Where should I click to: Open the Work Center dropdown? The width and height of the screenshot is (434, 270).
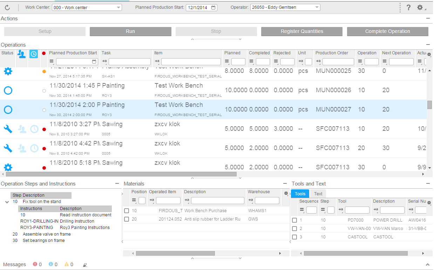(118, 7)
